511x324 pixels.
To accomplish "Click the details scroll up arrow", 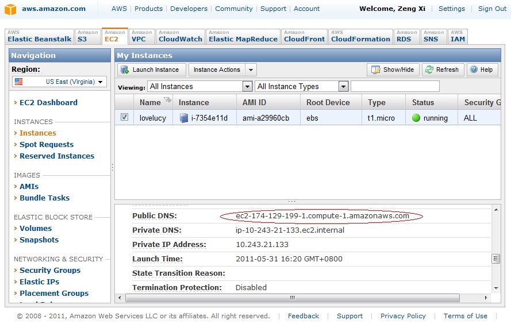I will pyautogui.click(x=495, y=210).
